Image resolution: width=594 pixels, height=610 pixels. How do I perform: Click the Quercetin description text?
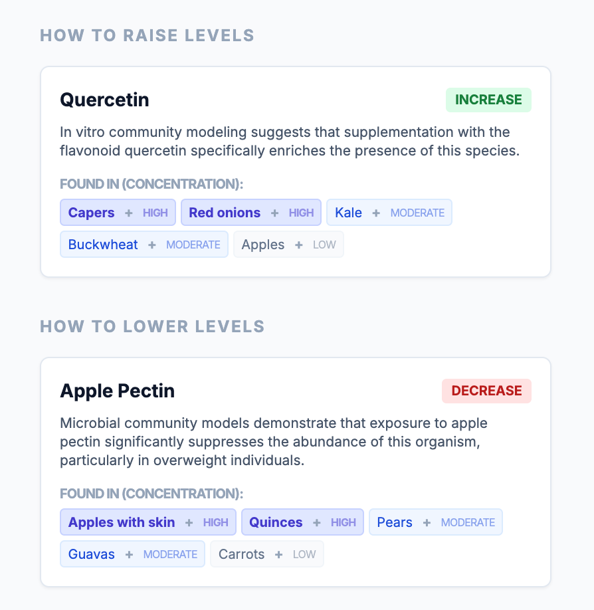click(289, 142)
